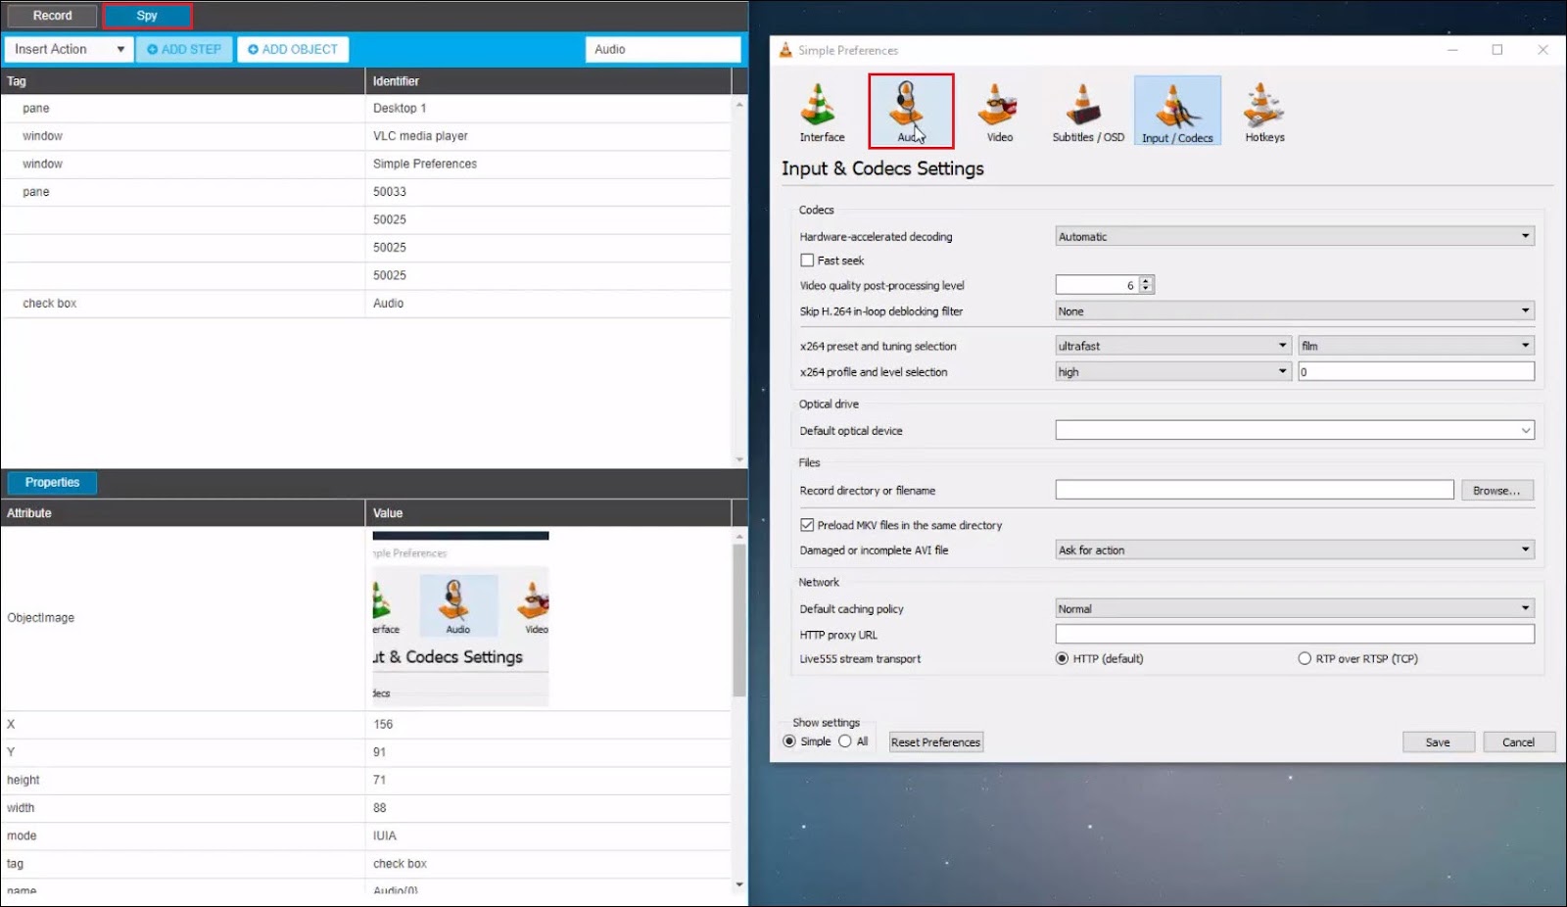Screen dimensions: 1567x907
Task: Click value '88' for width attribute
Action: click(x=380, y=808)
